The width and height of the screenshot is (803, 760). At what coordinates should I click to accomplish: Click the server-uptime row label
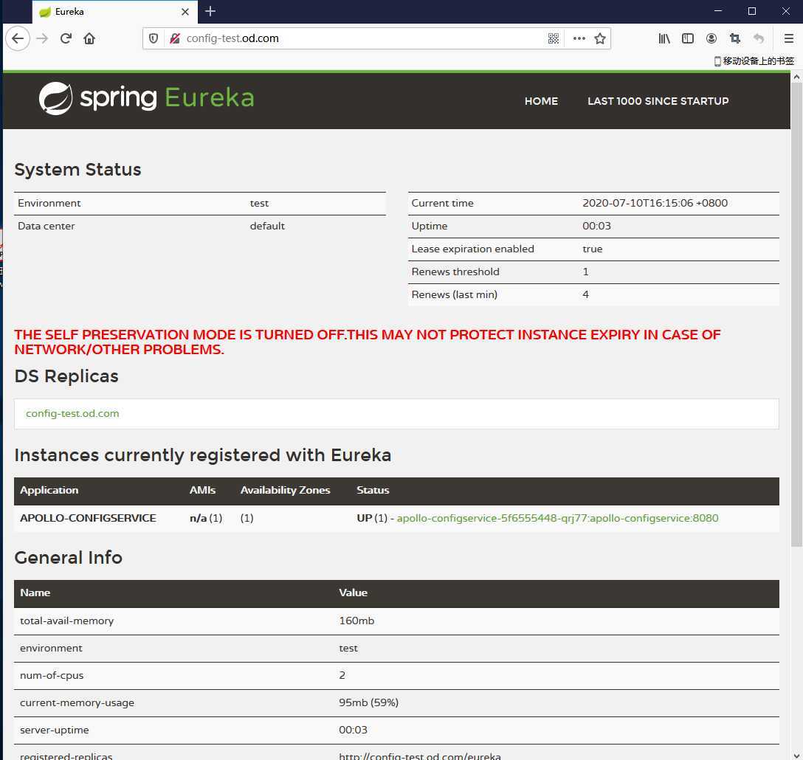pos(55,730)
